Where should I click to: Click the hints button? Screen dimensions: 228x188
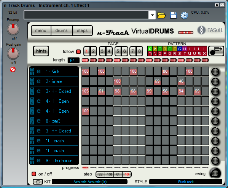tap(41, 51)
